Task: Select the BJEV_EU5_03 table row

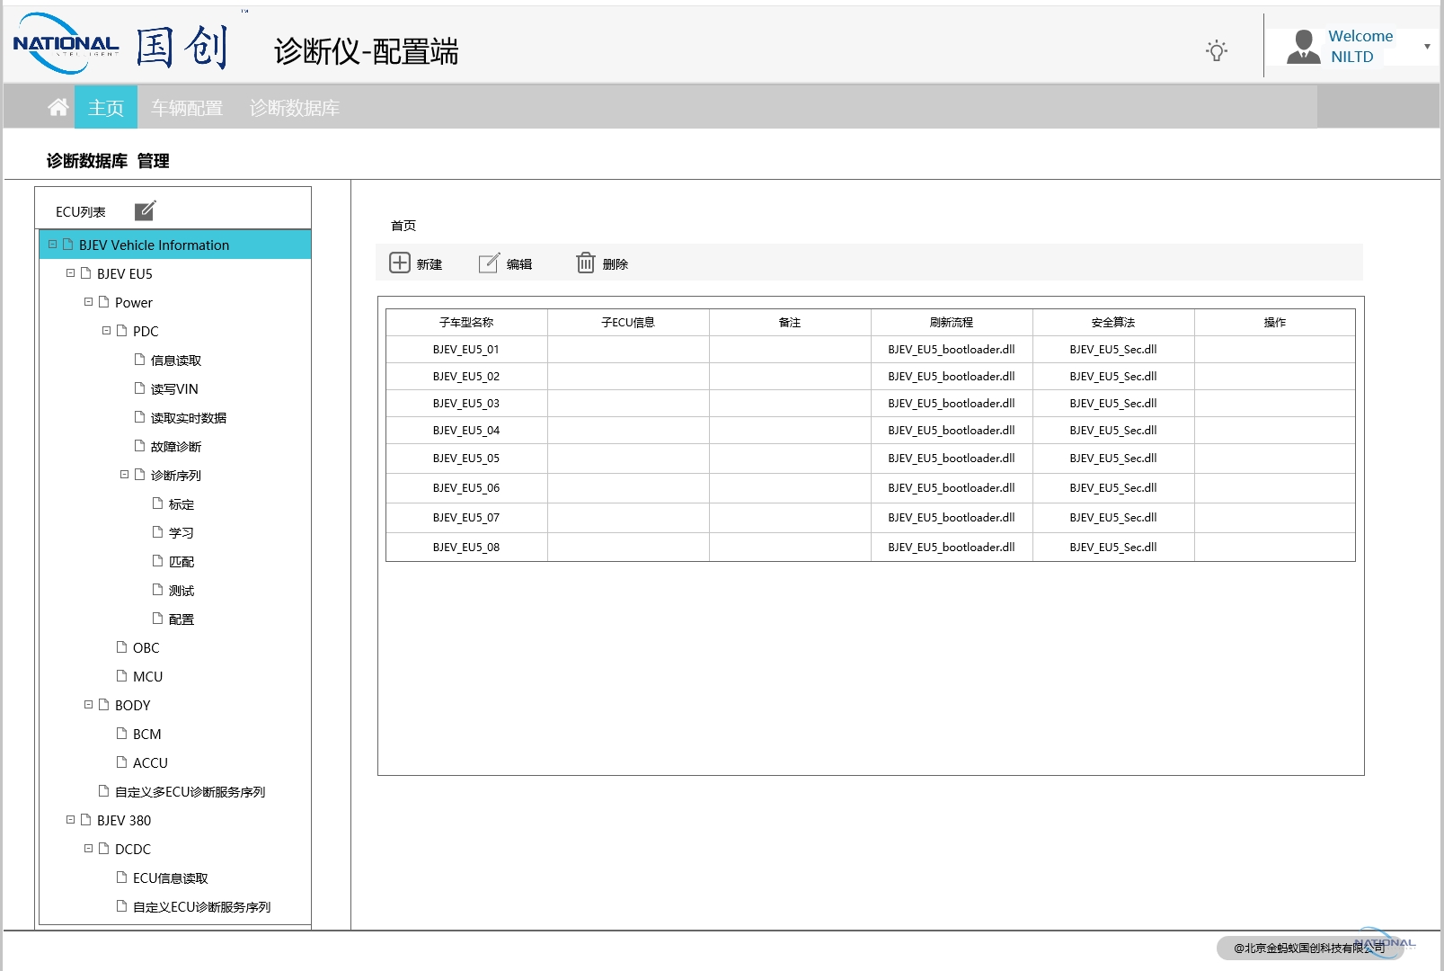Action: 465,404
